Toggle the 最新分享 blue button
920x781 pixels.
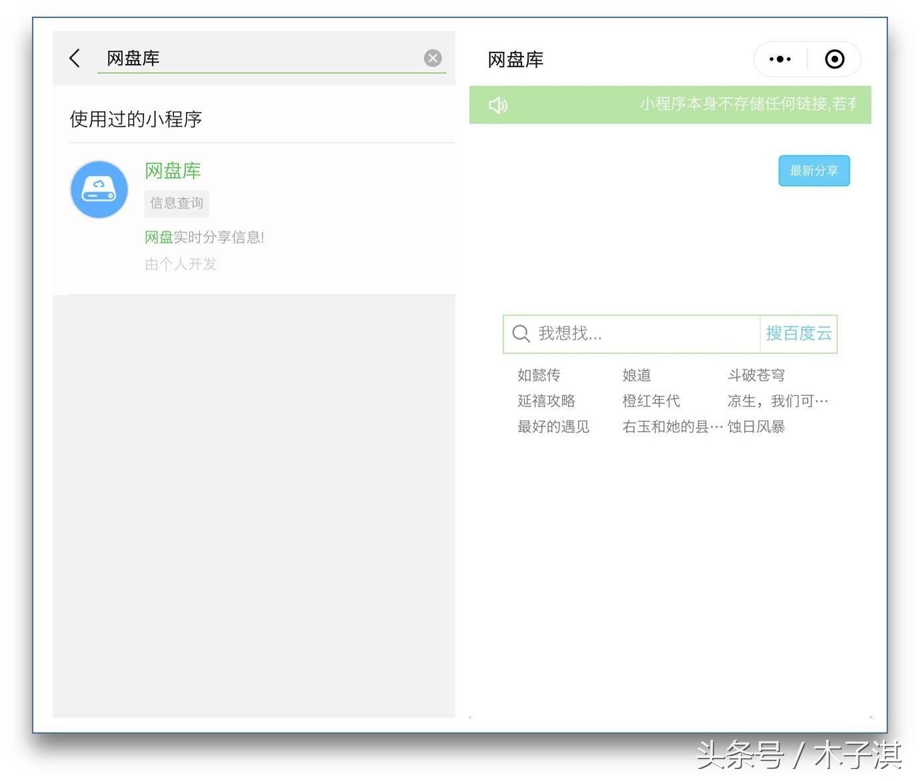click(x=813, y=171)
